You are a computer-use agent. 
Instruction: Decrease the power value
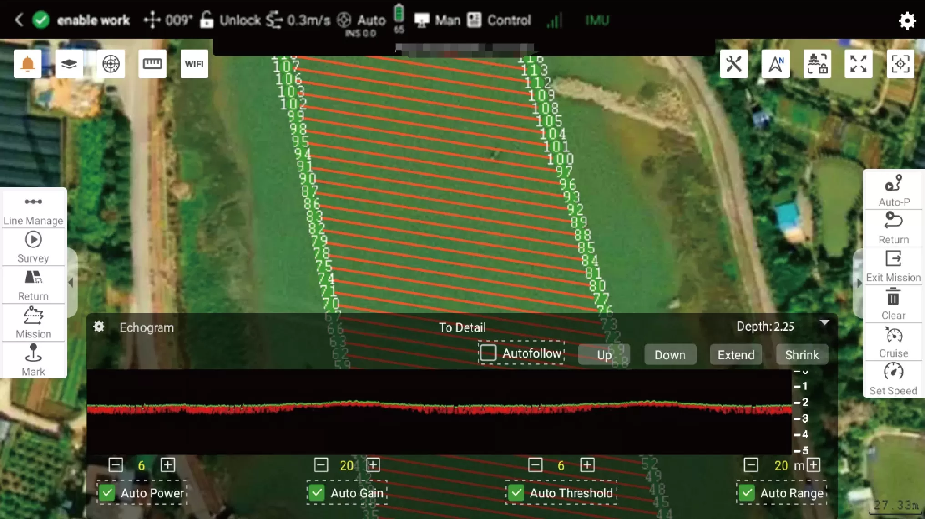pyautogui.click(x=116, y=465)
